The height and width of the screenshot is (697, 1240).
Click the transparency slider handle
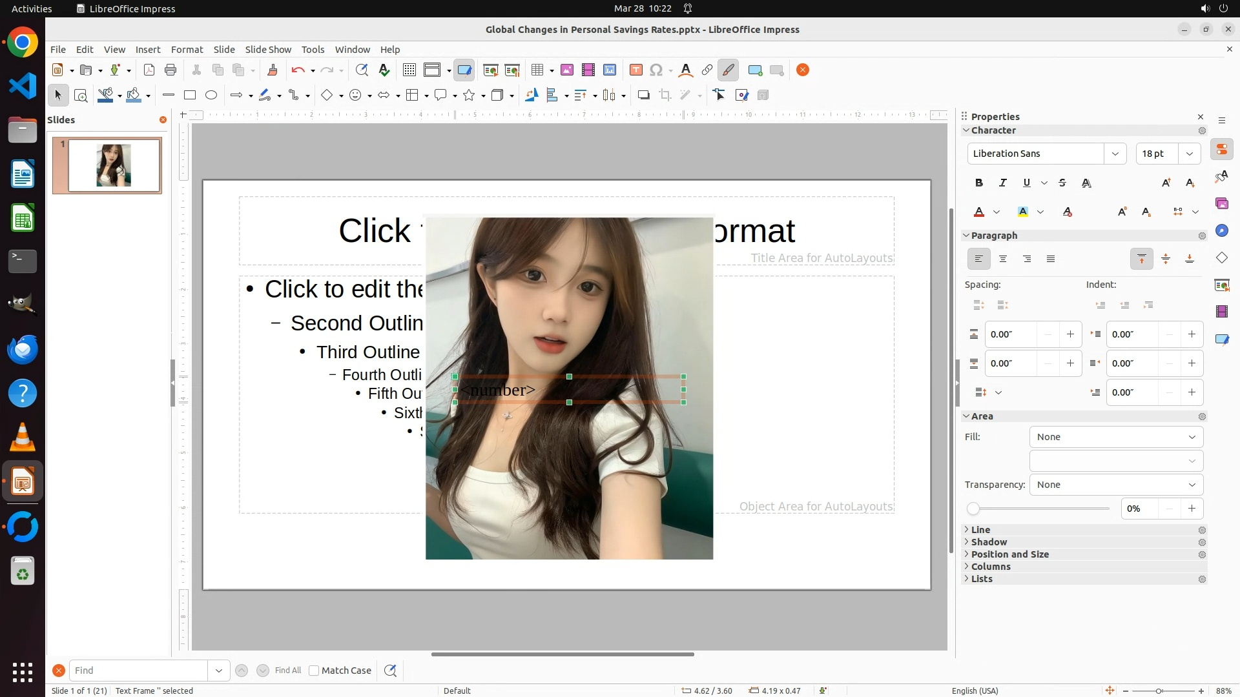coord(973,509)
